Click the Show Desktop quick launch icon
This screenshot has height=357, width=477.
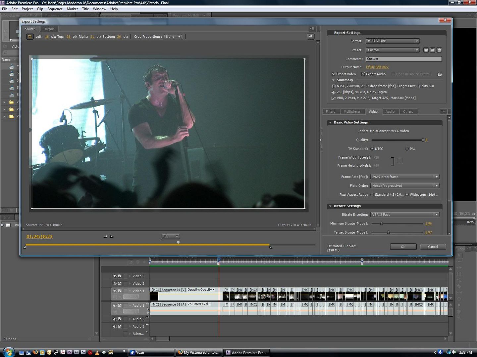(x=22, y=352)
